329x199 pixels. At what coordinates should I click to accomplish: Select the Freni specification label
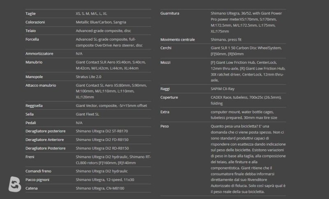pyautogui.click(x=30, y=157)
